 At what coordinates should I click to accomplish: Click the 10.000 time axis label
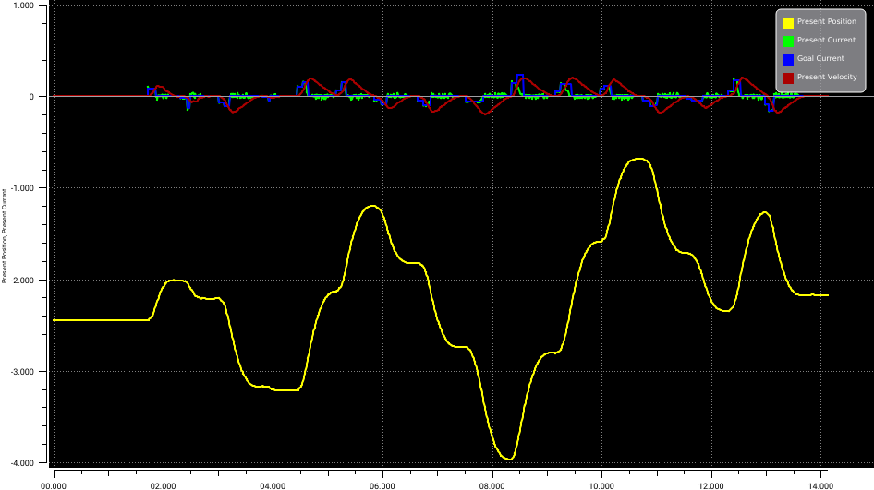coord(601,483)
